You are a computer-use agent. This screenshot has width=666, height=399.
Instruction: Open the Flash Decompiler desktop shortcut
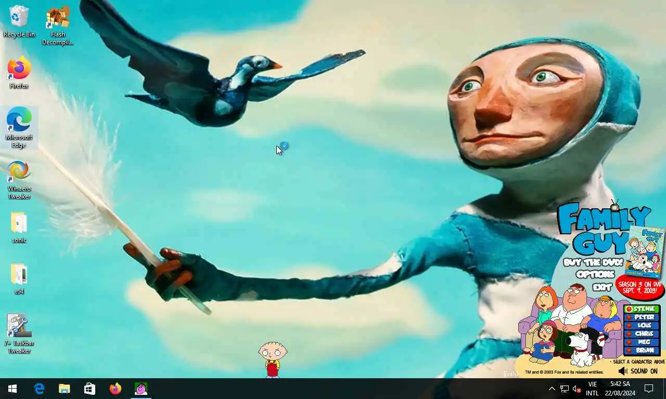(x=58, y=25)
